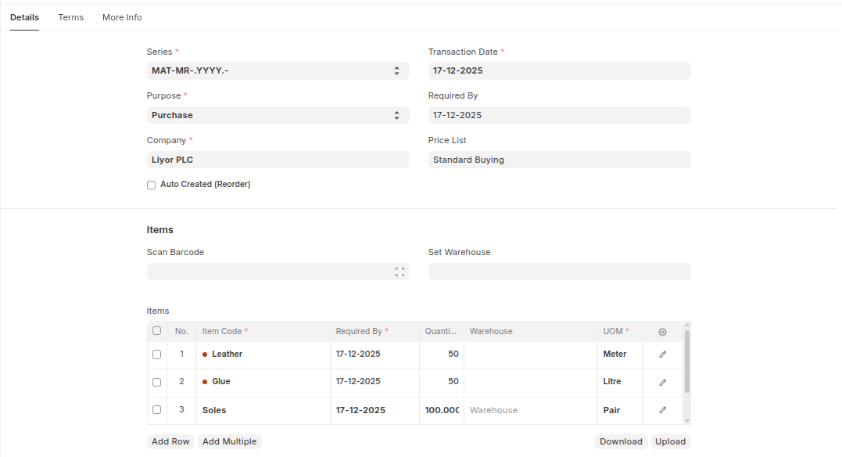Select the checkbox for row 1 Leather
The image size is (842, 457).
[x=156, y=354]
